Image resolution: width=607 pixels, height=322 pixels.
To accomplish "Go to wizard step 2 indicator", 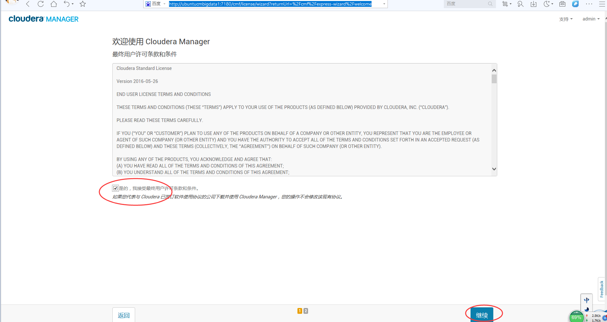I will click(306, 311).
